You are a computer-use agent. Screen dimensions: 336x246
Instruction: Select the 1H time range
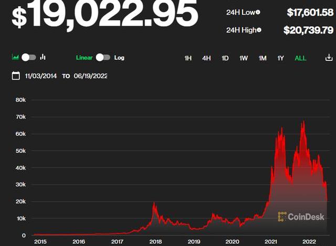[x=188, y=58]
